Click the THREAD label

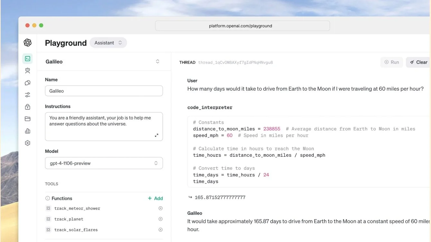point(187,62)
